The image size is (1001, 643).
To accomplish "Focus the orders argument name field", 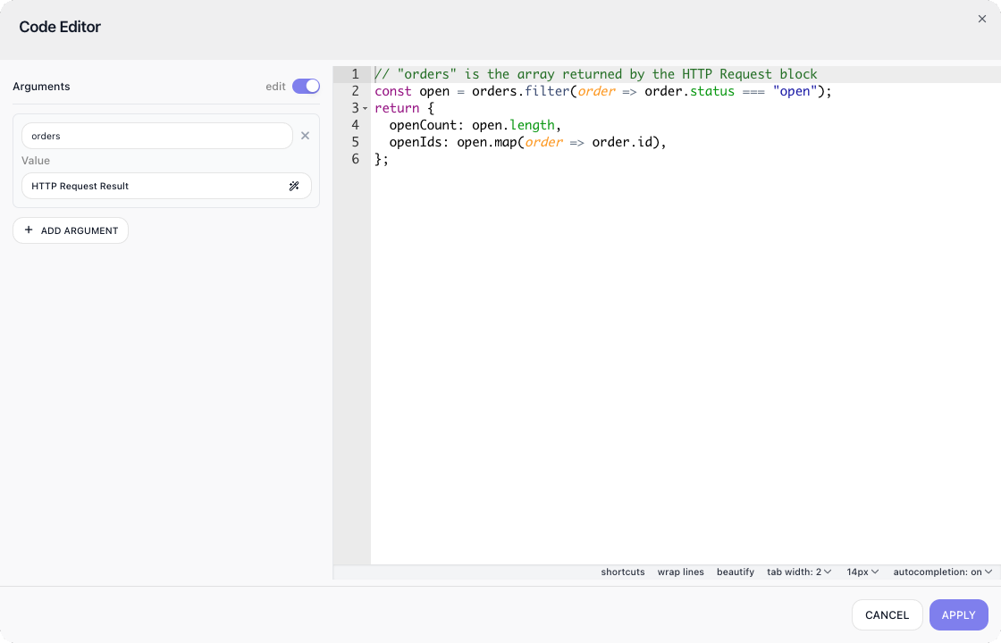I will pos(157,136).
